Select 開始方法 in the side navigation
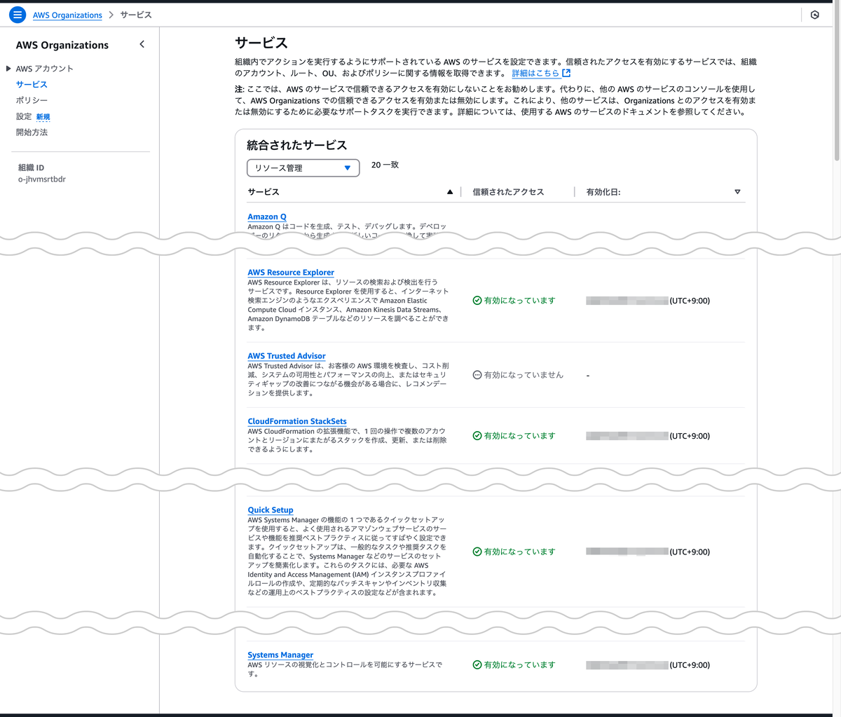The height and width of the screenshot is (717, 841). [32, 132]
